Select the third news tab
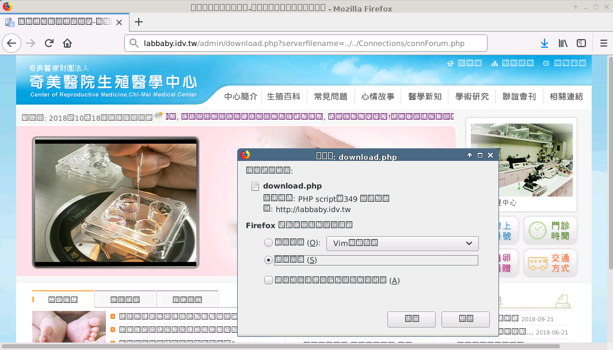Screen dimensions: 613x350 pyautogui.click(x=187, y=299)
